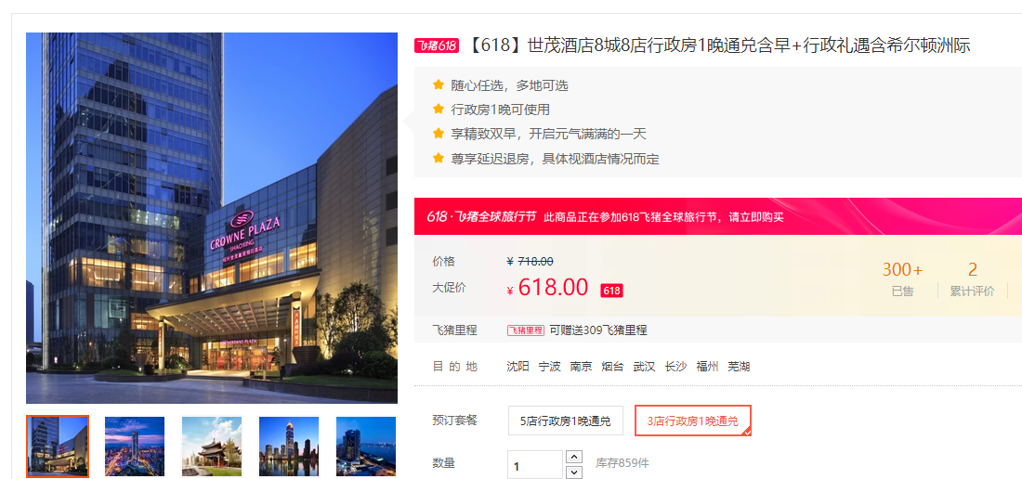Select the first Crowne Plaza thumbnail
Viewport: 1022px width, 479px height.
(x=58, y=447)
